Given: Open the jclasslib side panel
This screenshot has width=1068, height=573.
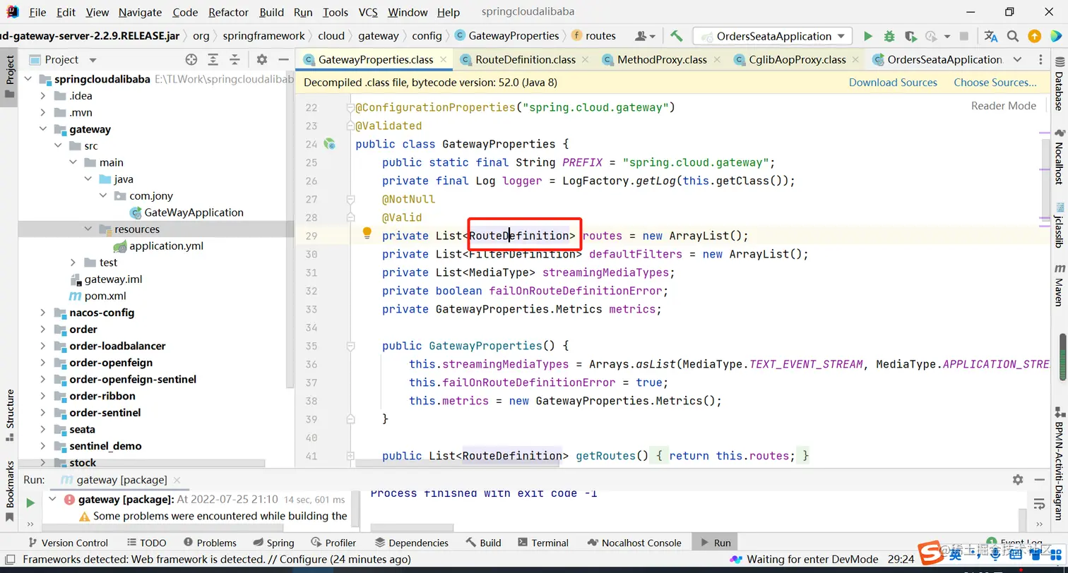Looking at the screenshot, I should point(1059,224).
